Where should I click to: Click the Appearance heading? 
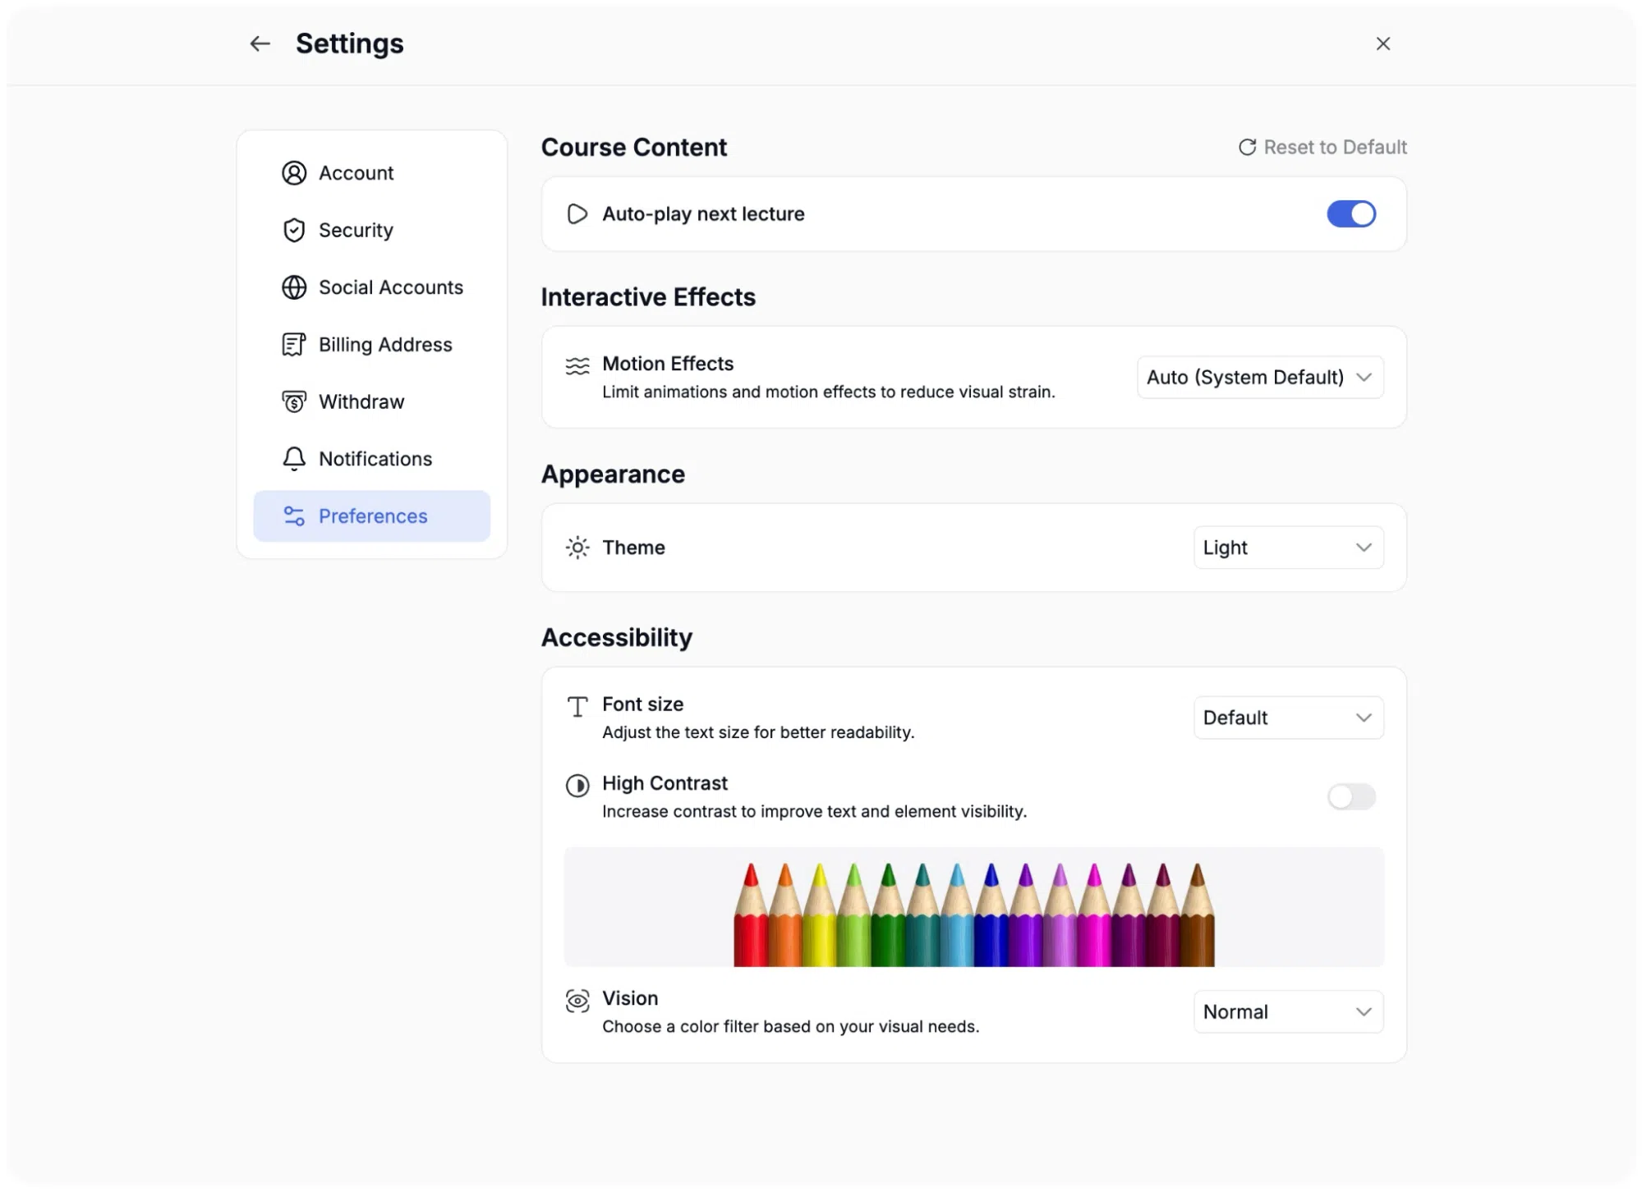click(x=613, y=475)
